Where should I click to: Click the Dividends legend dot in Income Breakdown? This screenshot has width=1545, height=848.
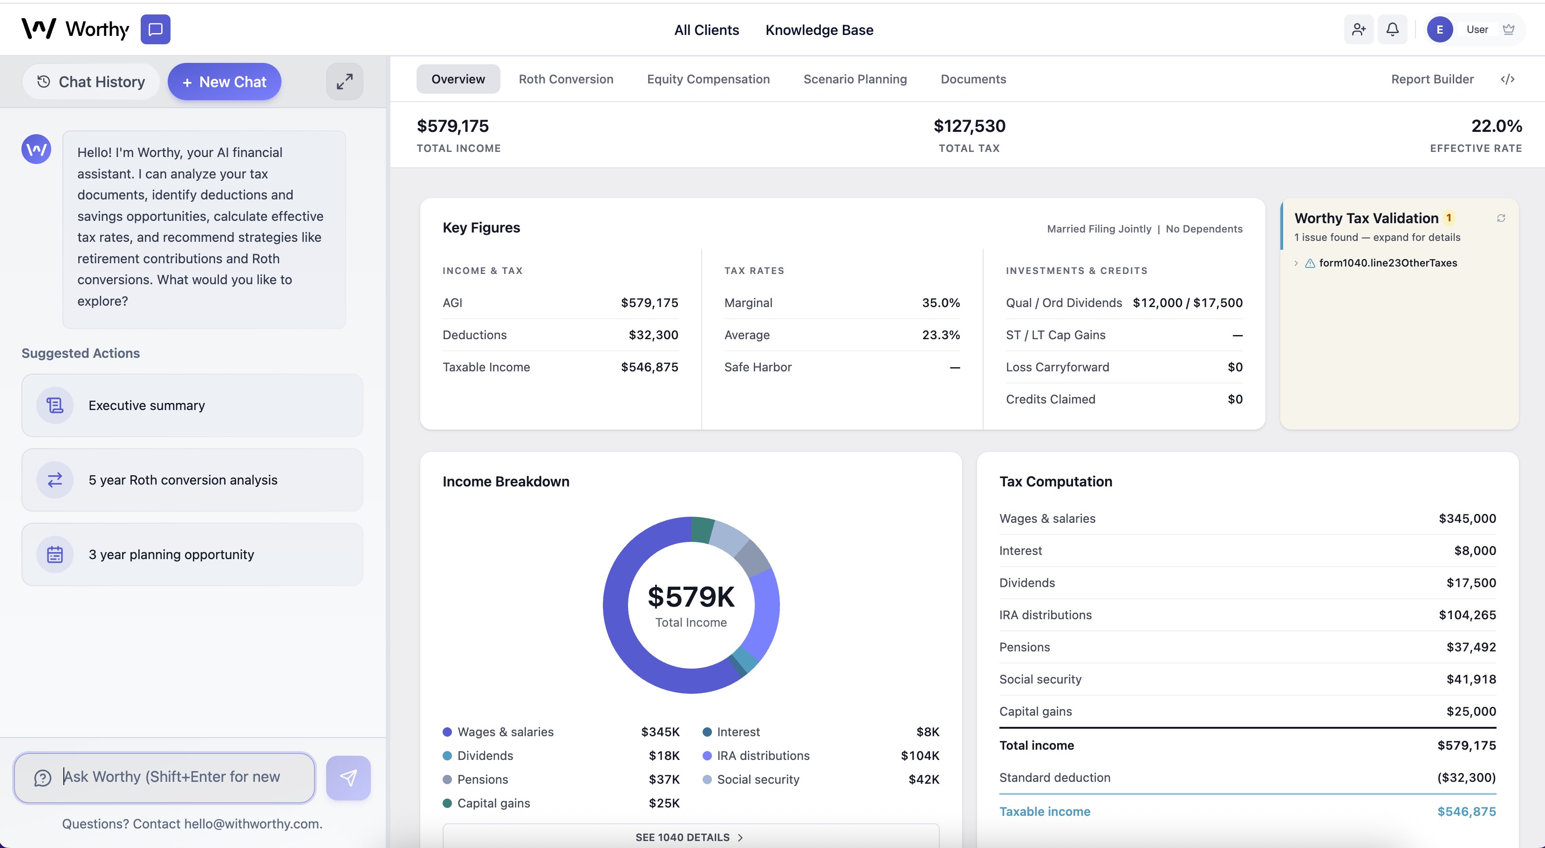click(447, 756)
